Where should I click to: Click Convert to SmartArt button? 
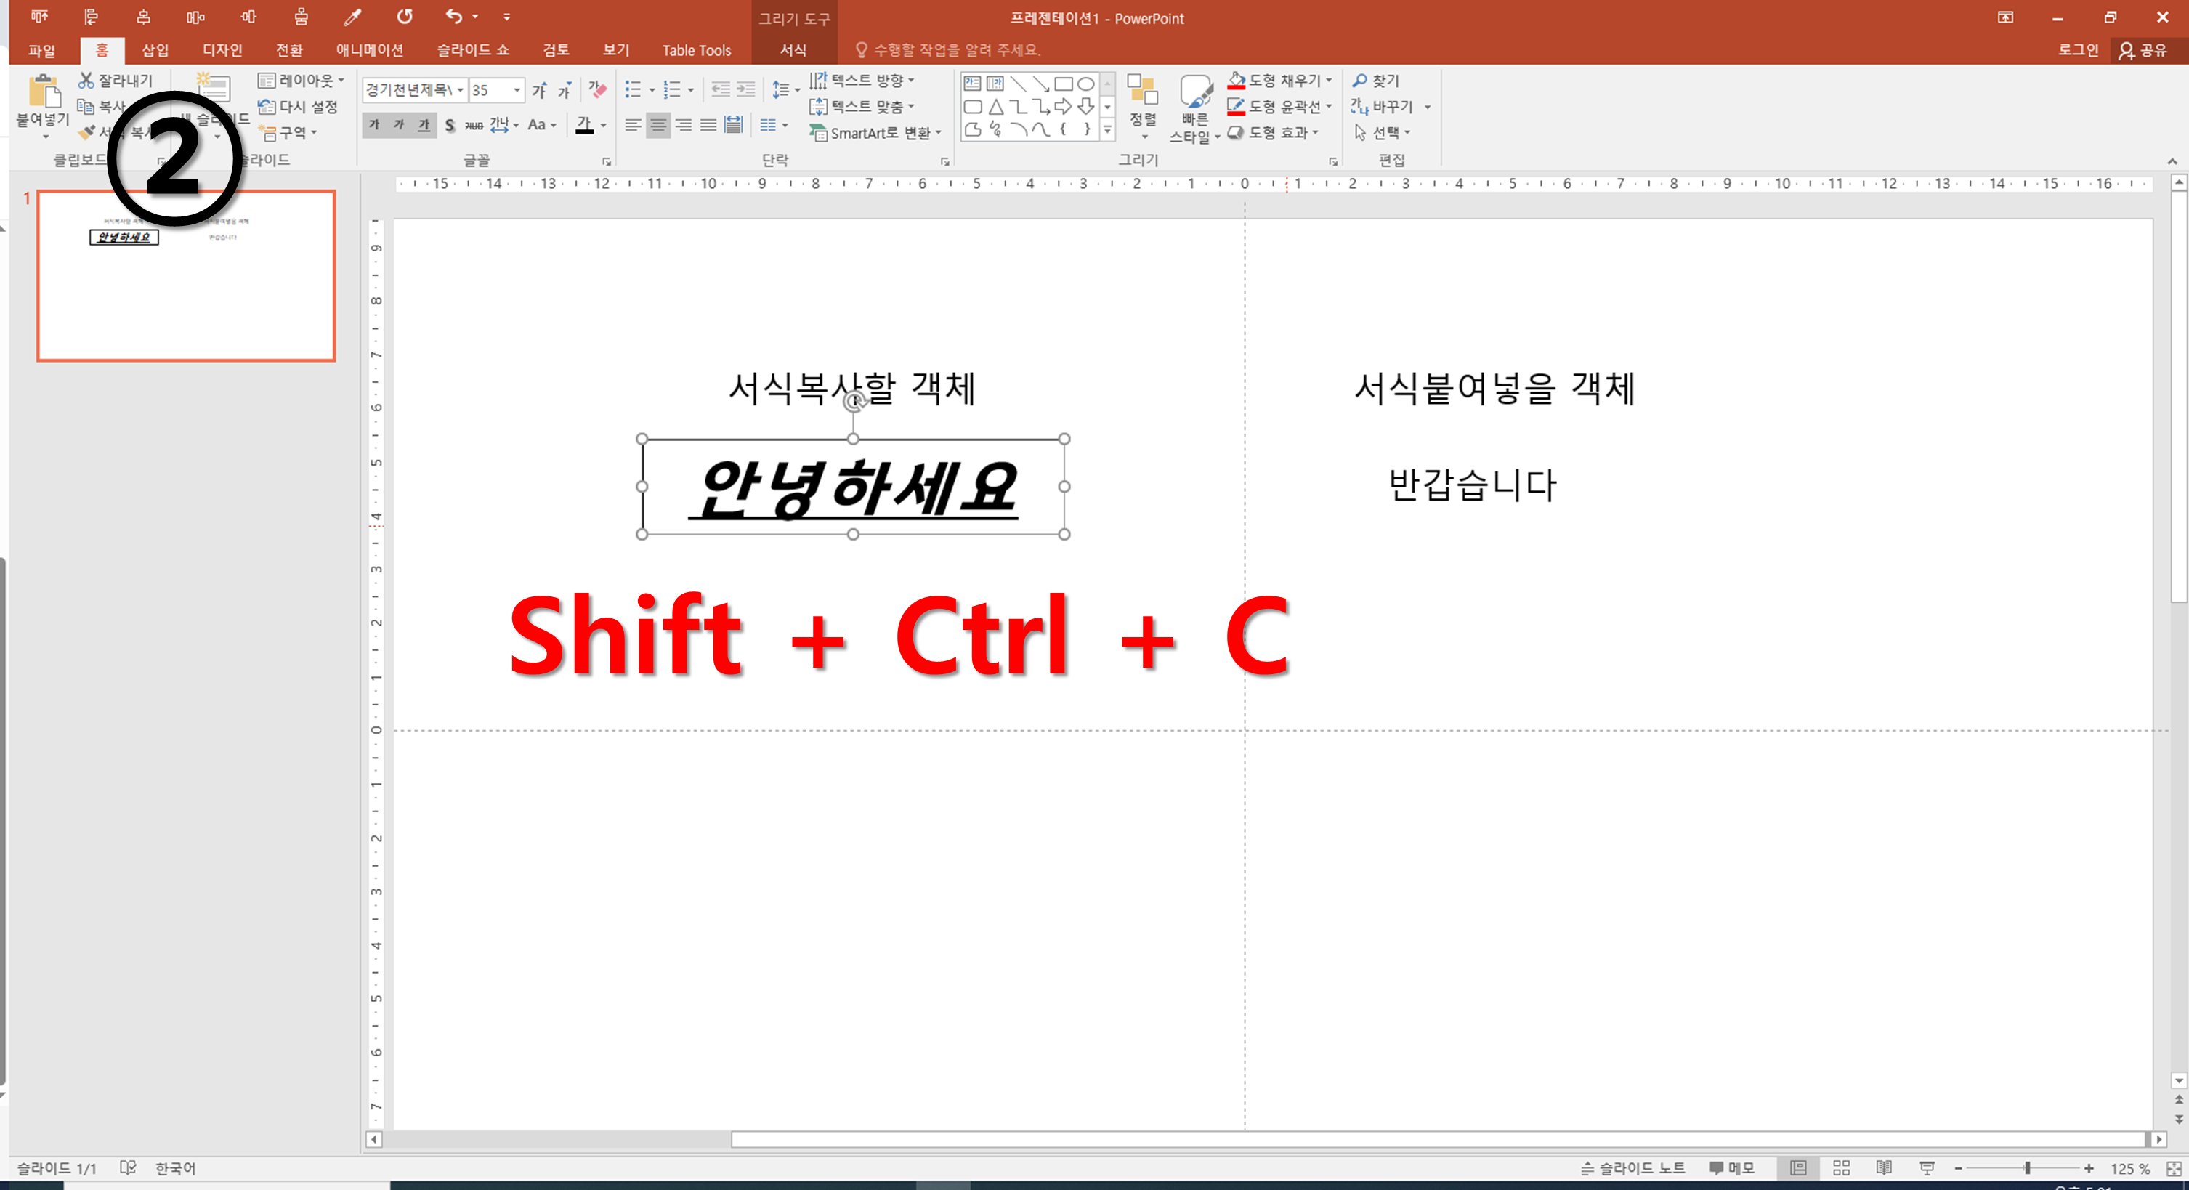875,133
